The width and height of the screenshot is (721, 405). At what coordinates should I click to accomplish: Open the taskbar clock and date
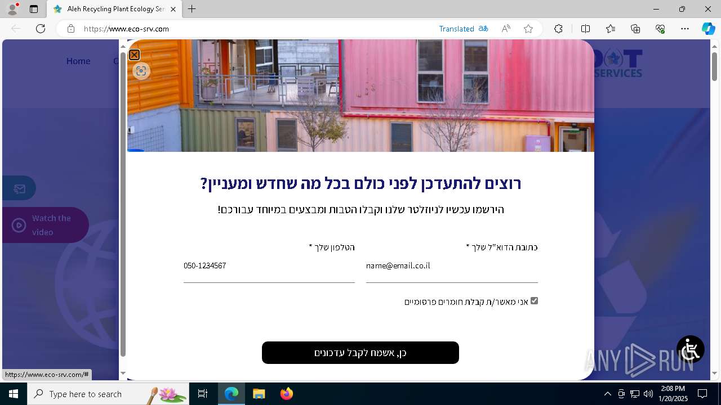pyautogui.click(x=673, y=394)
